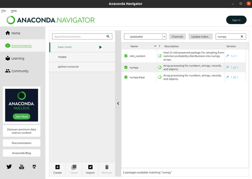Toggle the numpy-base package checkbox

(x=126, y=77)
